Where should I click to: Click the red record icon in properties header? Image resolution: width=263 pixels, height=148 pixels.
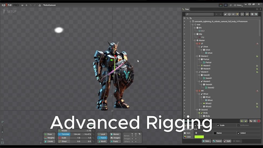[x=259, y=121]
